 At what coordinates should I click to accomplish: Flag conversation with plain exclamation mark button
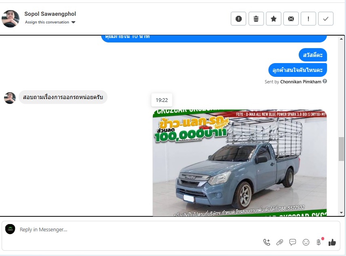[308, 19]
